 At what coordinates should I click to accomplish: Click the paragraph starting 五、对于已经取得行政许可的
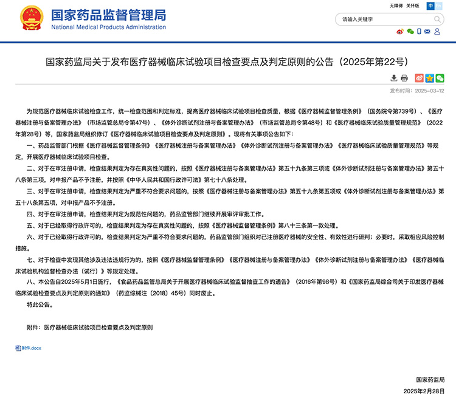click(x=183, y=226)
